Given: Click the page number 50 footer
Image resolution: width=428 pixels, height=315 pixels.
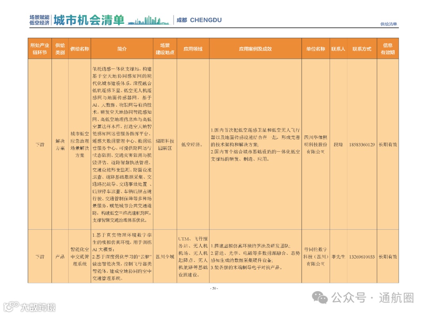Looking at the screenshot, I should click(214, 288).
